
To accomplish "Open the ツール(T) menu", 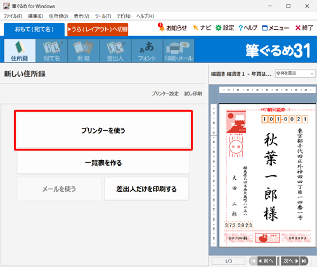I will [x=103, y=16].
